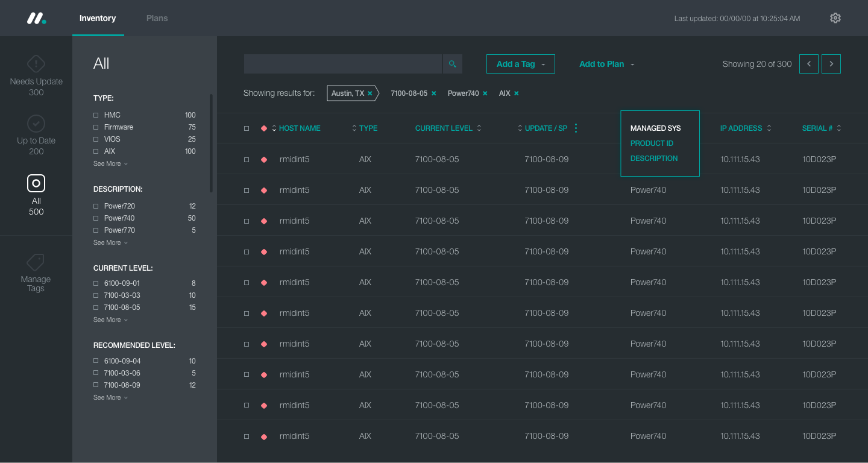Click the filter sidebar scrollbar
868x463 pixels.
211,143
